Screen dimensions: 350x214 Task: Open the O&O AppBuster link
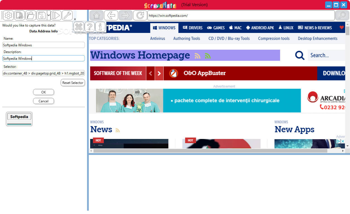(204, 73)
